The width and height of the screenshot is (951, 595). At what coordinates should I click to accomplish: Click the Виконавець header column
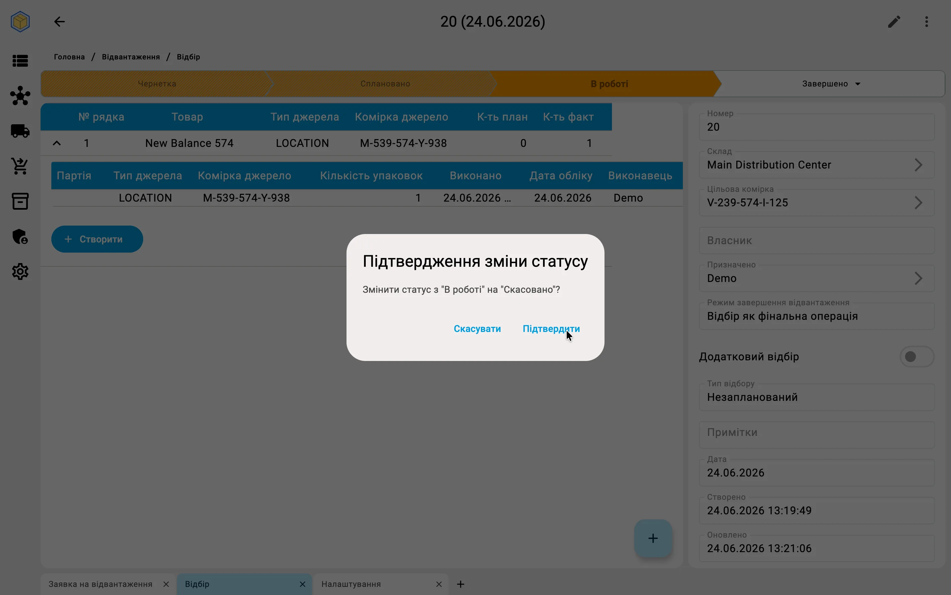[x=640, y=176]
